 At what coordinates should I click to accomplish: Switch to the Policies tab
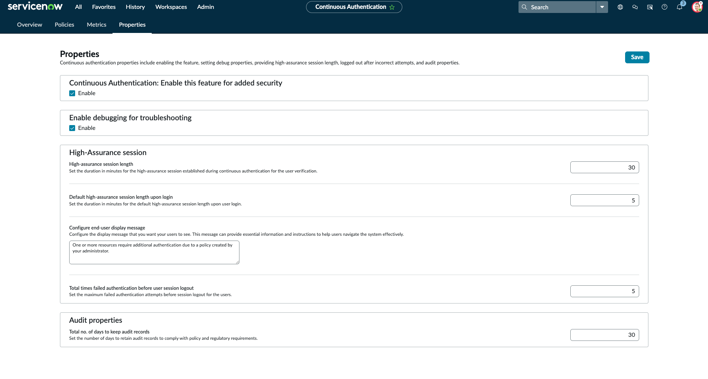pos(64,25)
